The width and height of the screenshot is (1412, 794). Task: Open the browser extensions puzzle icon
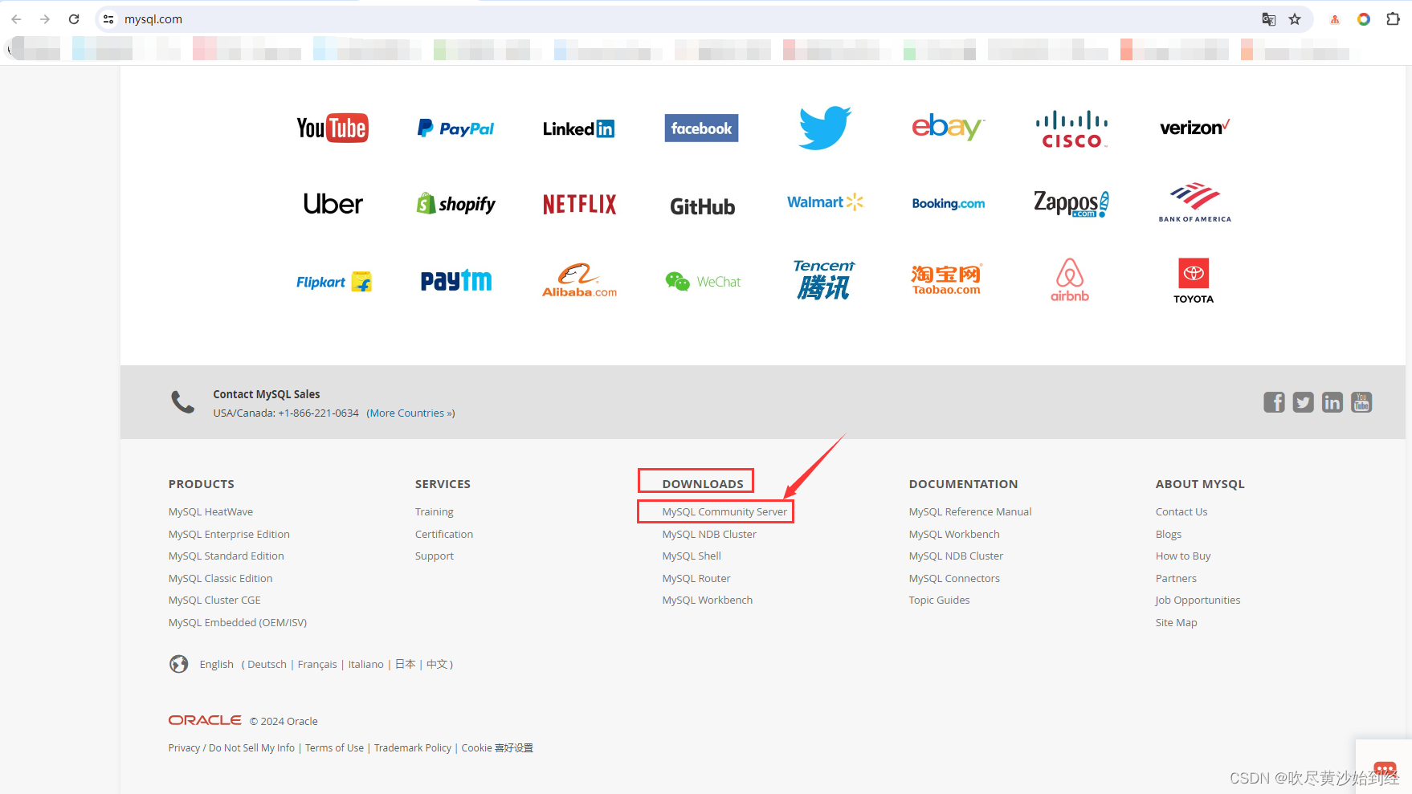[1393, 19]
